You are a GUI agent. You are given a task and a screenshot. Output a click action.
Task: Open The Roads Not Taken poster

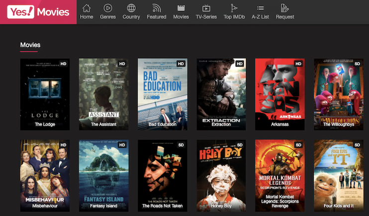(163, 176)
